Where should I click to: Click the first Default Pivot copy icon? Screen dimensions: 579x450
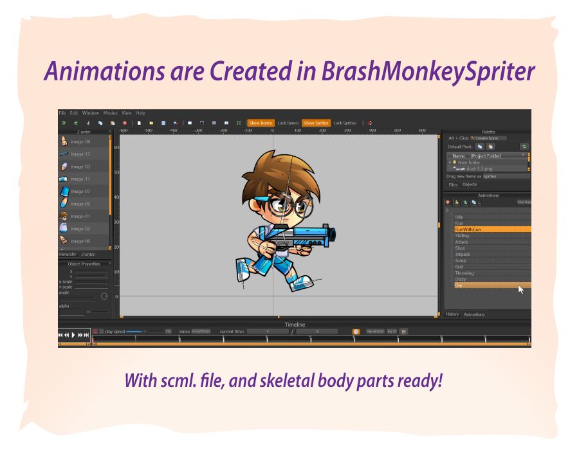pyautogui.click(x=479, y=147)
